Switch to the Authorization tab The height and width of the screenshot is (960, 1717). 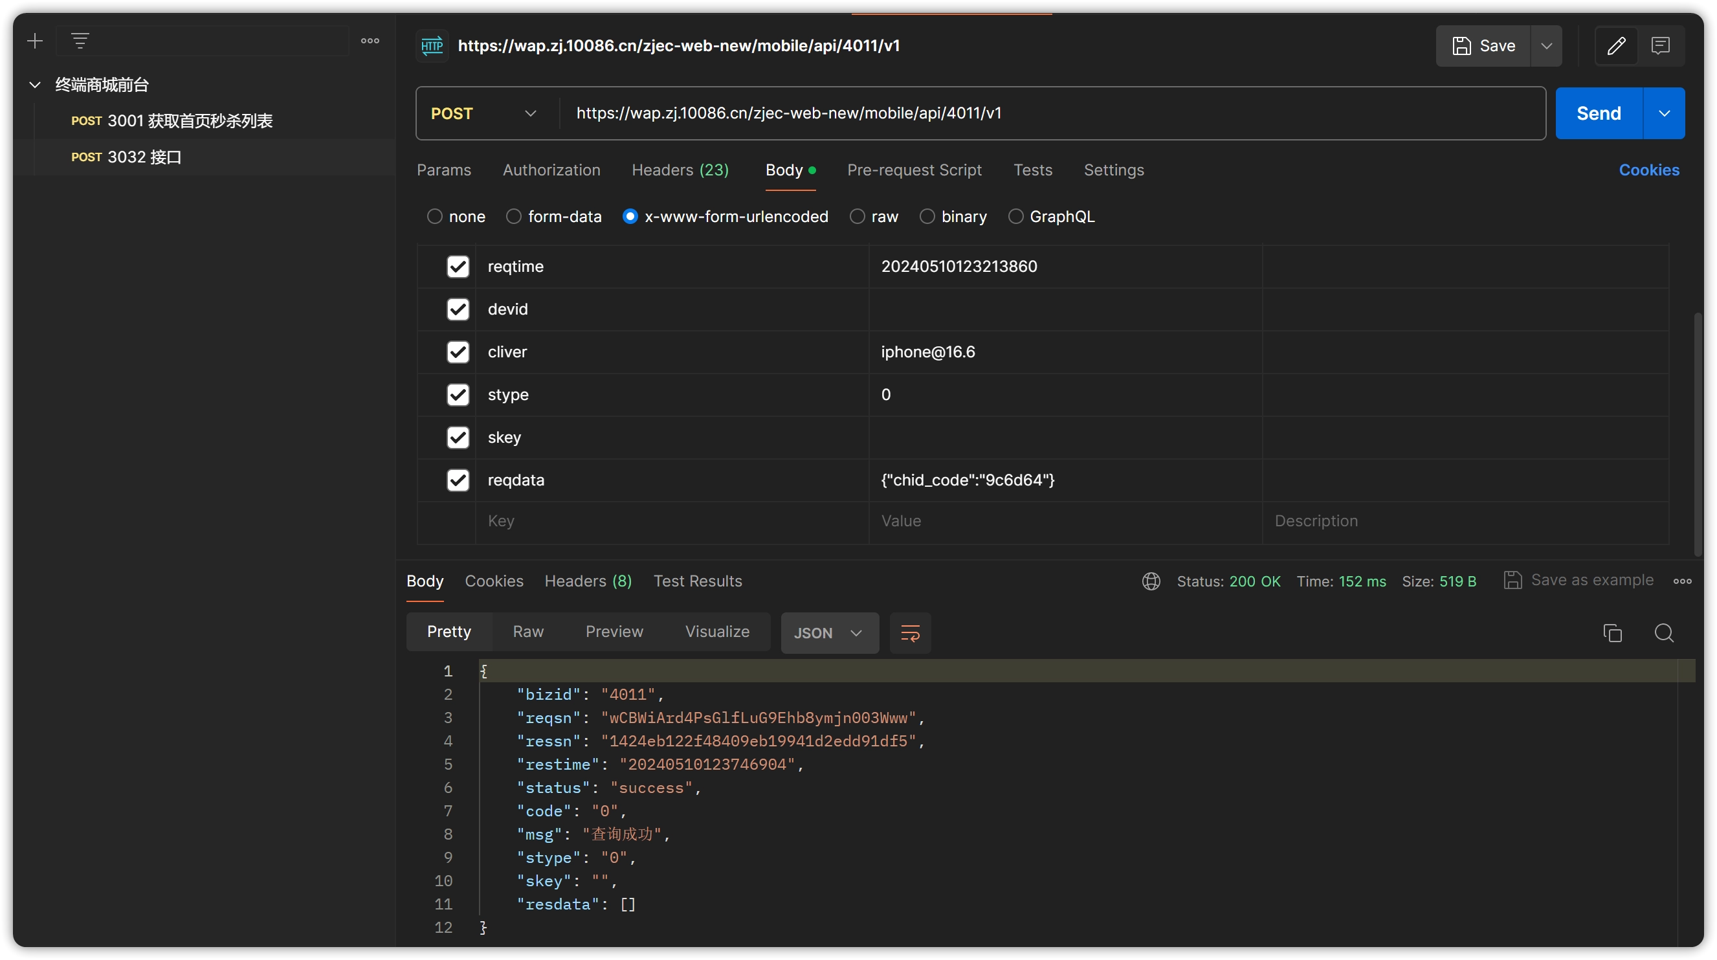click(x=551, y=170)
